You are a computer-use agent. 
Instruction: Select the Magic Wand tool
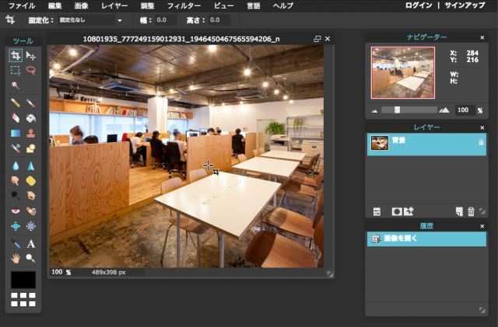(x=16, y=84)
